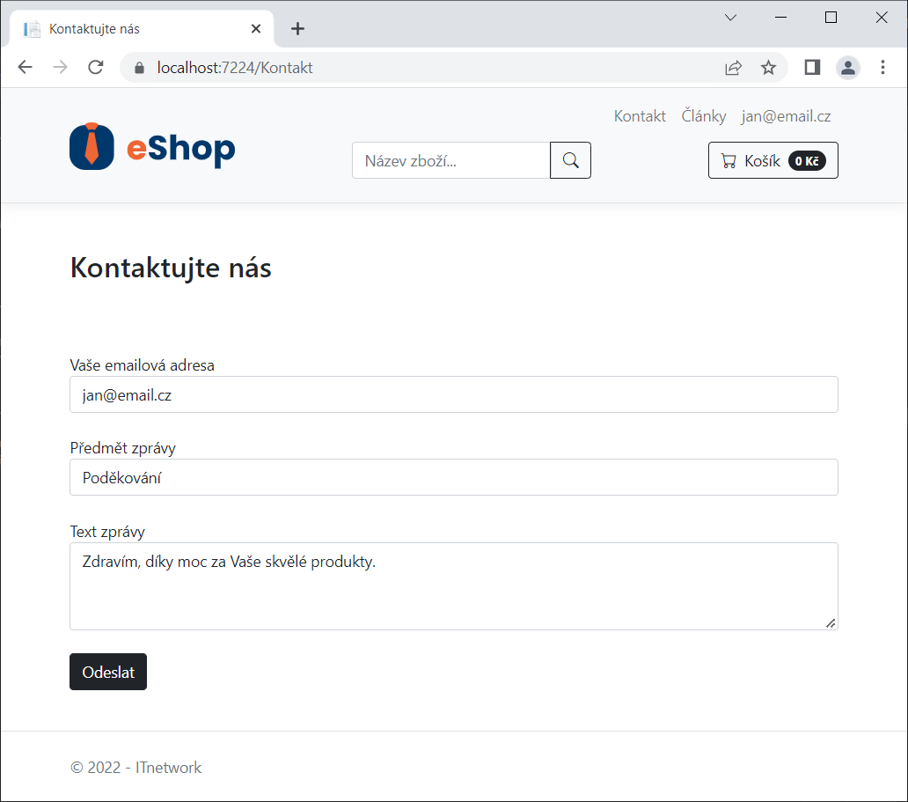The width and height of the screenshot is (908, 802).
Task: Open the Chrome profile avatar
Action: pos(847,68)
